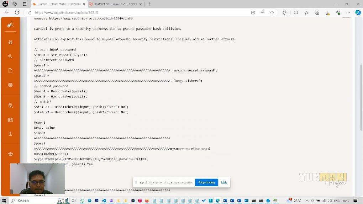The height and width of the screenshot is (204, 363).
Task: Open the apps available icon in address bar
Action: click(253, 12)
